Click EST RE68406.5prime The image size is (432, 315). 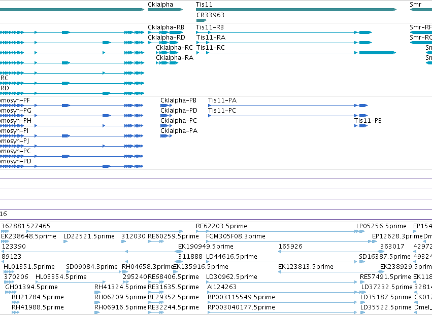156,282
